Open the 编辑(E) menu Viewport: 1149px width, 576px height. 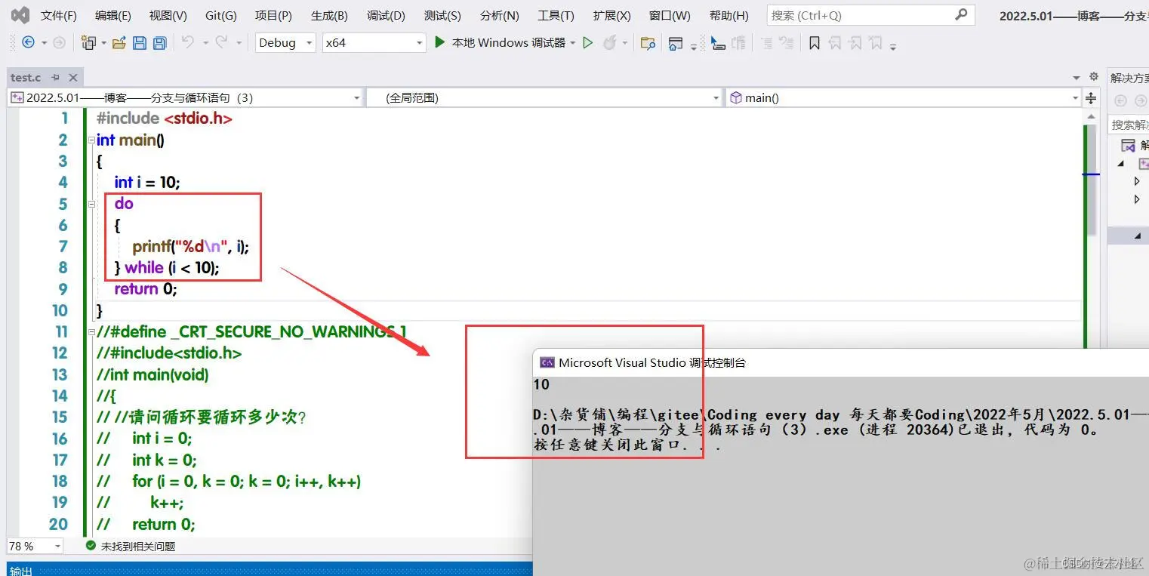click(x=112, y=15)
